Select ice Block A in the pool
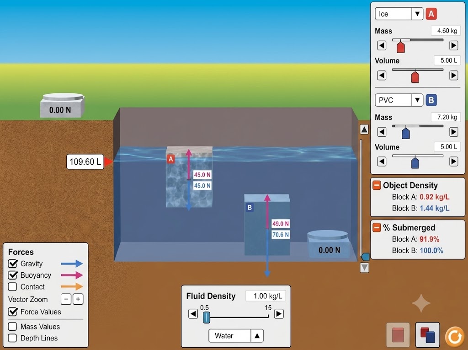468x350 pixels. [189, 177]
